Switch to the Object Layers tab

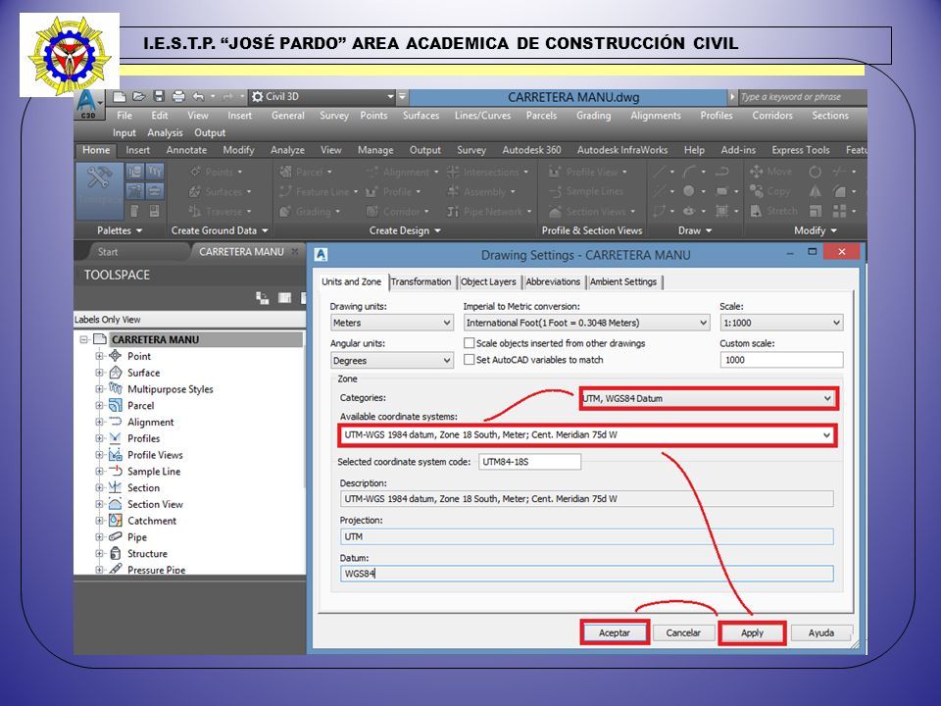click(488, 282)
